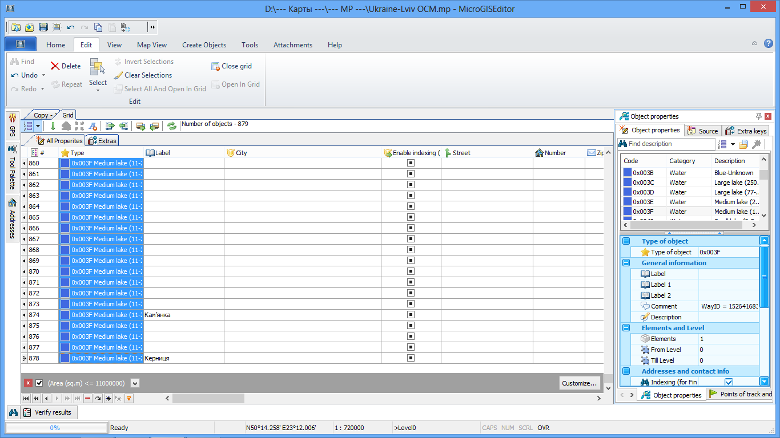Uncheck the Area filter checkbox
Screen dimensions: 780x438
[x=39, y=383]
